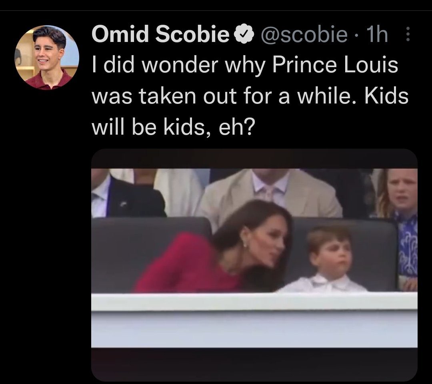This screenshot has height=384, width=432.
Task: Click the young boy in white shirt
Action: point(326,259)
